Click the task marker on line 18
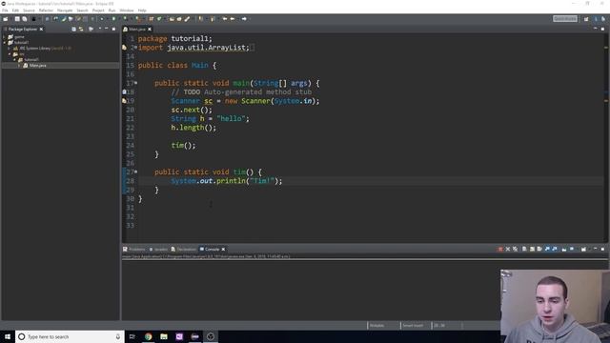The height and width of the screenshot is (343, 610). tap(124, 91)
